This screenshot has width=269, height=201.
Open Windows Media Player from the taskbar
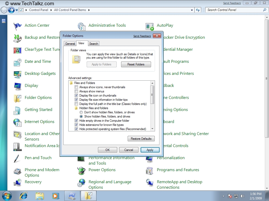[x=55, y=196]
